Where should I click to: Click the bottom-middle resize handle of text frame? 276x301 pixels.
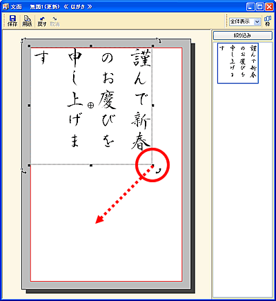coord(91,165)
